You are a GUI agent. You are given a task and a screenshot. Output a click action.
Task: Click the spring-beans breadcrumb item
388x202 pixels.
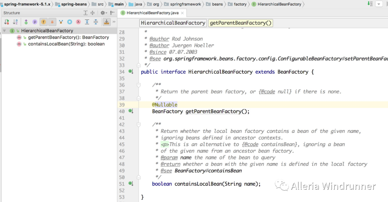(74, 4)
